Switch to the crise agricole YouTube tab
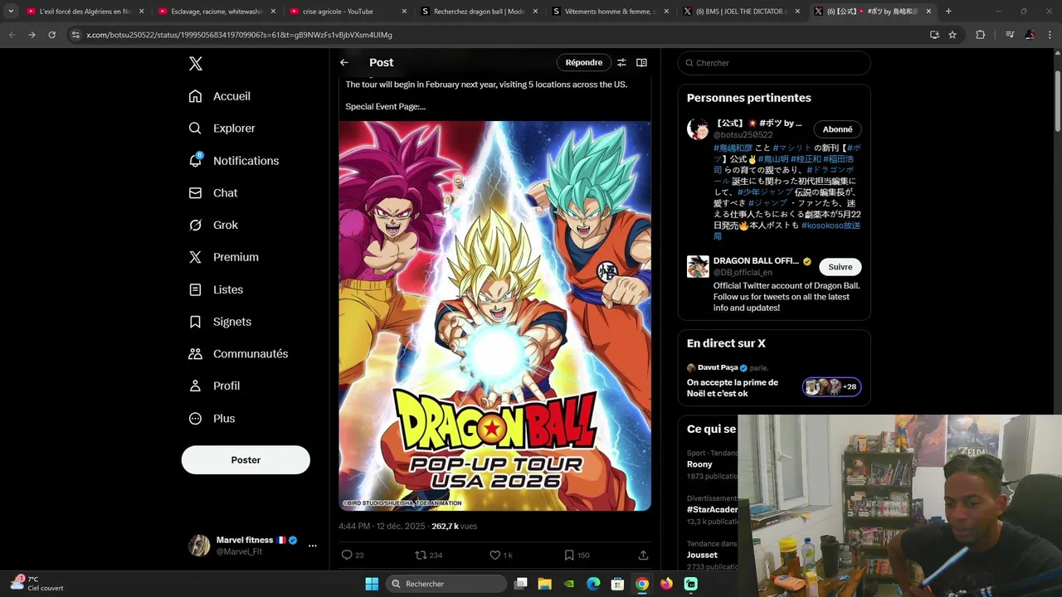The image size is (1062, 597). [348, 12]
